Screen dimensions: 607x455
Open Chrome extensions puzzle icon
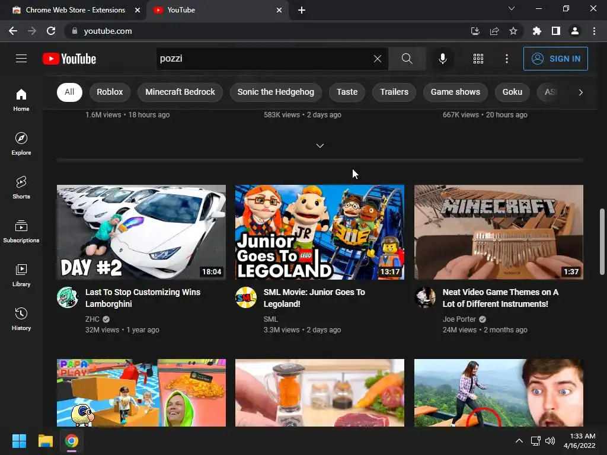pyautogui.click(x=537, y=31)
